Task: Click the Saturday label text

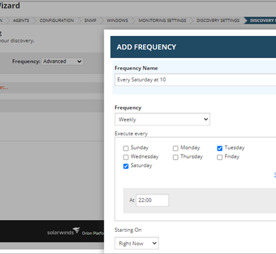Action: point(141,166)
